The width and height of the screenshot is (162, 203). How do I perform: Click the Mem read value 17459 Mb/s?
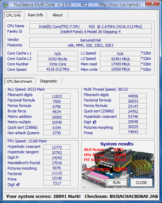coord(120,64)
